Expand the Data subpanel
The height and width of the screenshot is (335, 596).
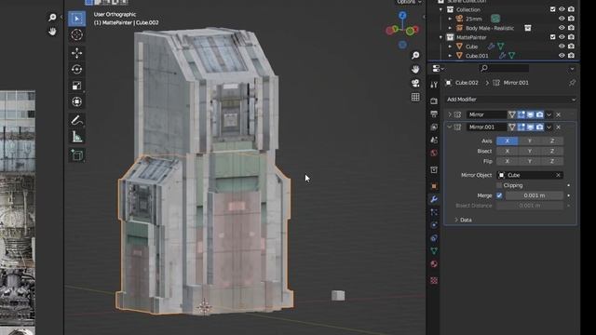point(456,220)
